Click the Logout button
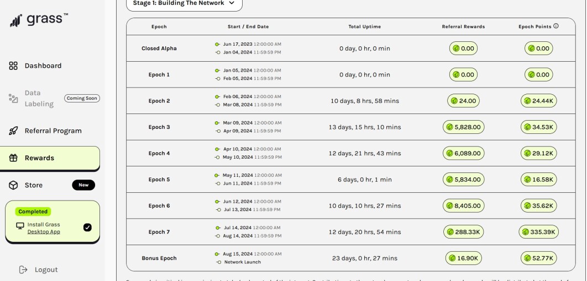The image size is (587, 281). tap(39, 269)
